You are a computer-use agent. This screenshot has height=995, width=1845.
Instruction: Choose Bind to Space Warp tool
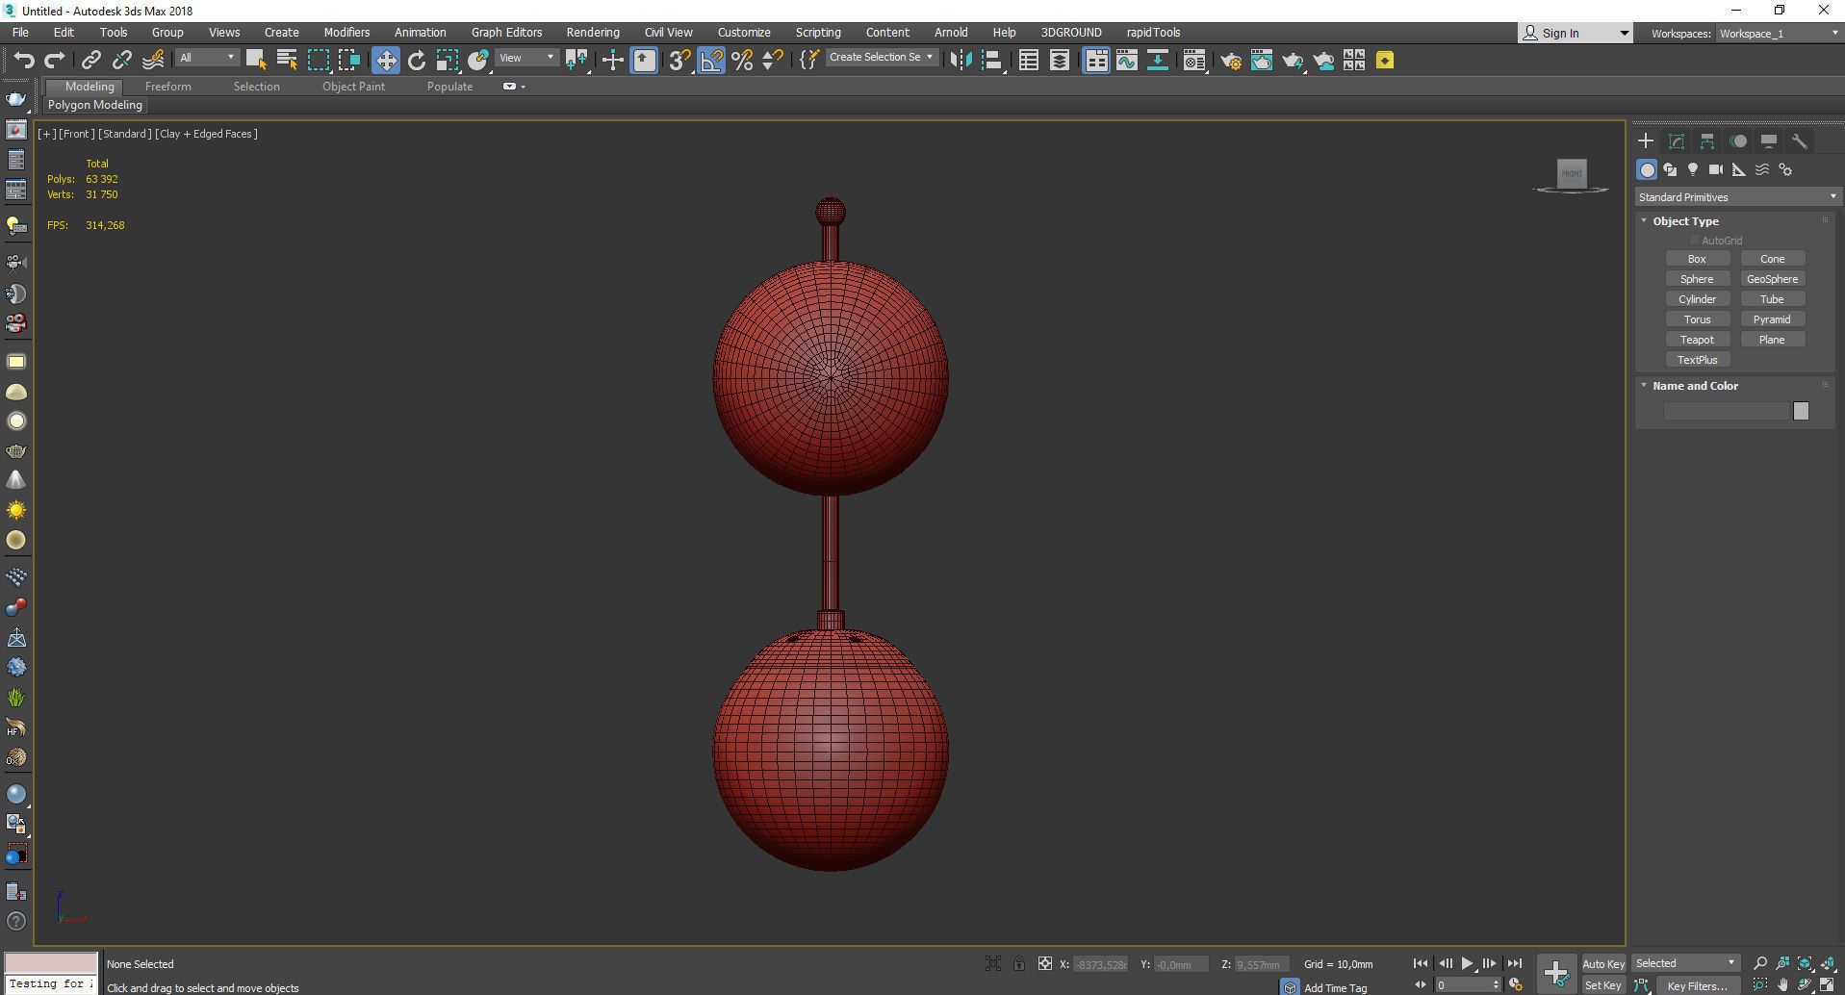153,60
